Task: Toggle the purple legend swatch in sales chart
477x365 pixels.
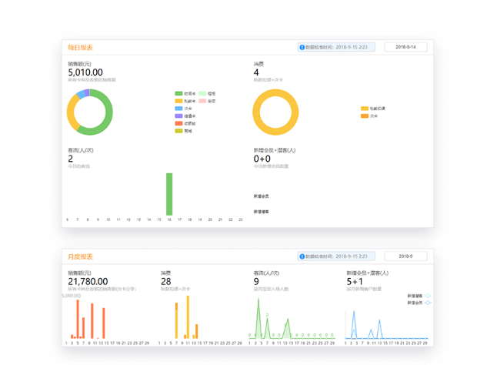Action: (178, 116)
